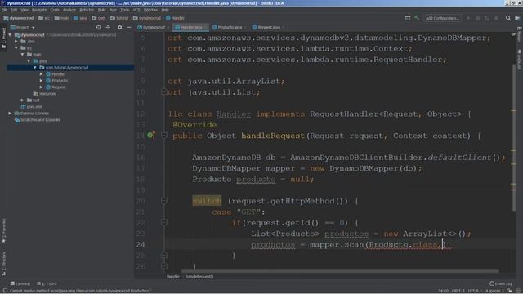Open the Event Log
The width and height of the screenshot is (523, 294).
(501, 283)
